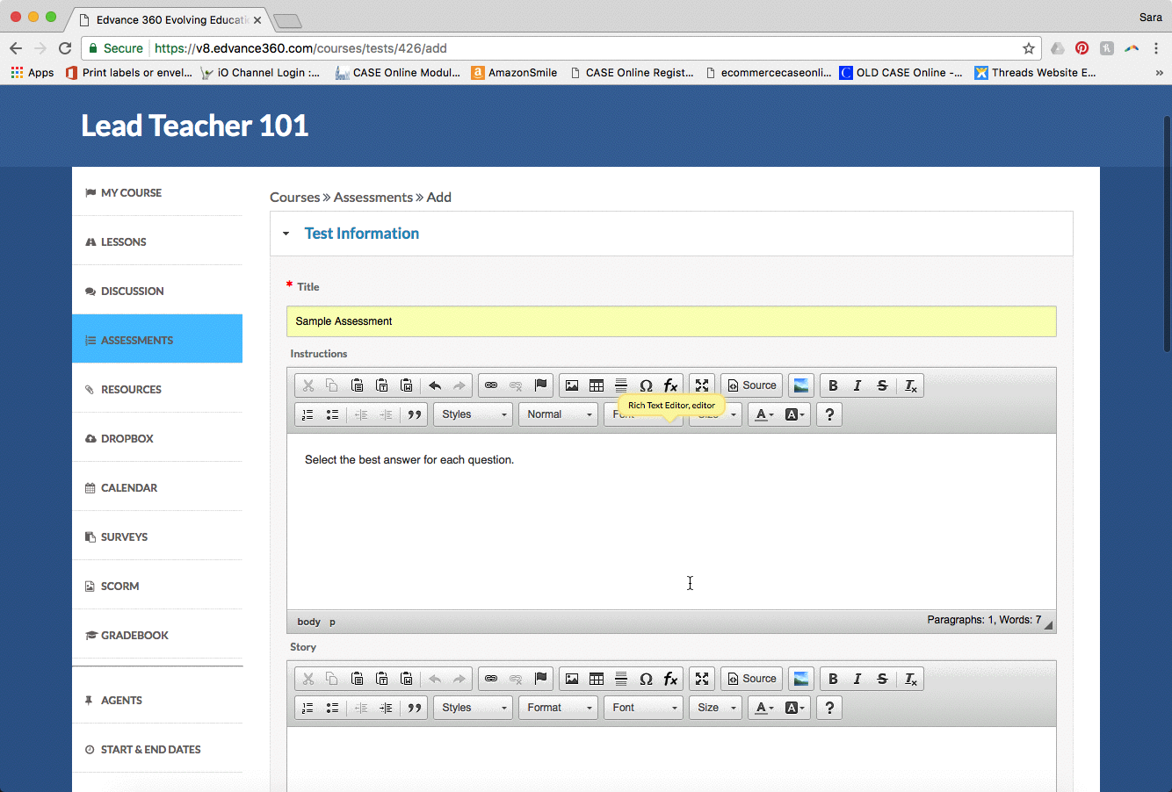This screenshot has height=792, width=1172.
Task: Toggle Strikethrough in the Instructions editor
Action: (x=882, y=385)
